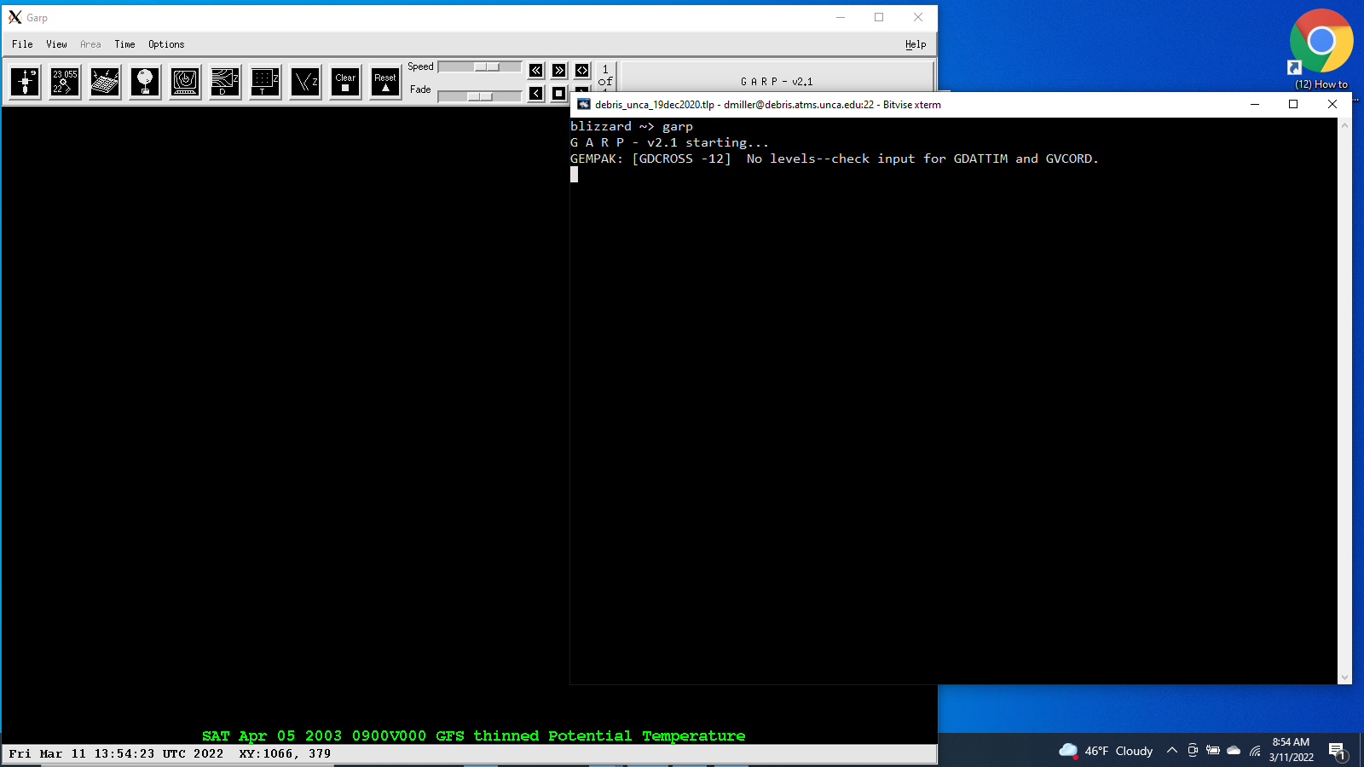Stop the animation loop
Viewport: 1364px width, 767px height.
[x=559, y=93]
